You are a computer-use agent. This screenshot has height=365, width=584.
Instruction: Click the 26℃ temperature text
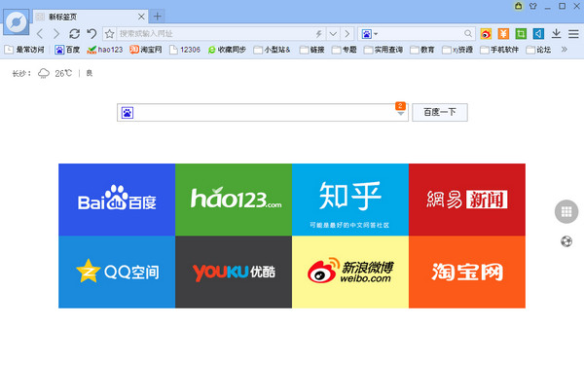pyautogui.click(x=63, y=73)
